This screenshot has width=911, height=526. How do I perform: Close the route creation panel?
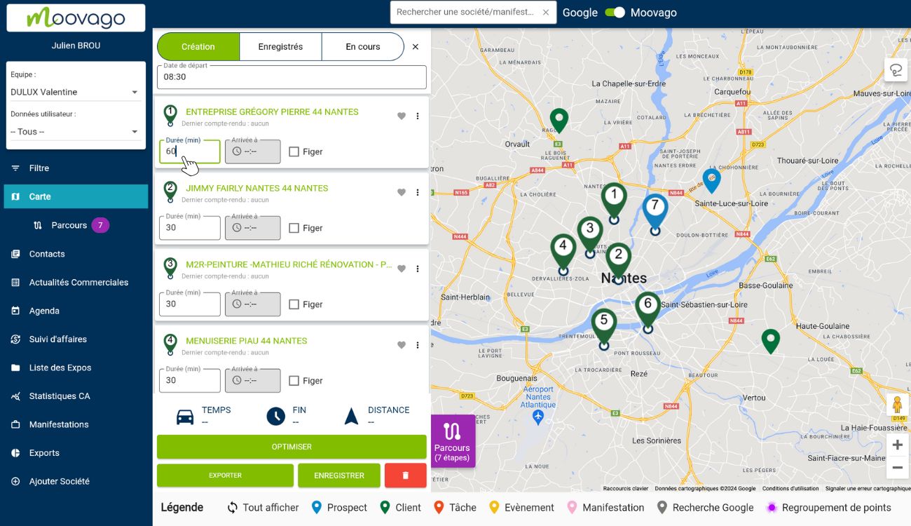tap(416, 47)
